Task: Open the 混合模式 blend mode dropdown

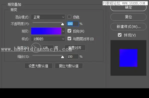Action: click(x=48, y=17)
